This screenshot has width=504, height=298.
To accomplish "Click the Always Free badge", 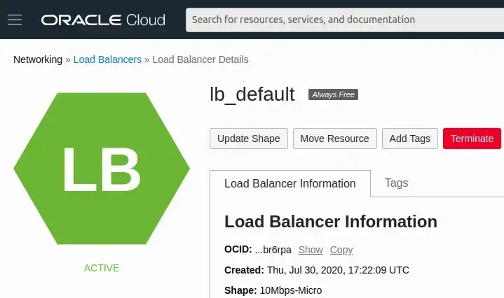I will point(333,94).
